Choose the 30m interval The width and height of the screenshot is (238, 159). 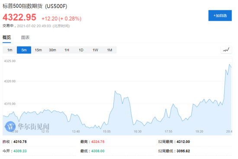click(52, 50)
